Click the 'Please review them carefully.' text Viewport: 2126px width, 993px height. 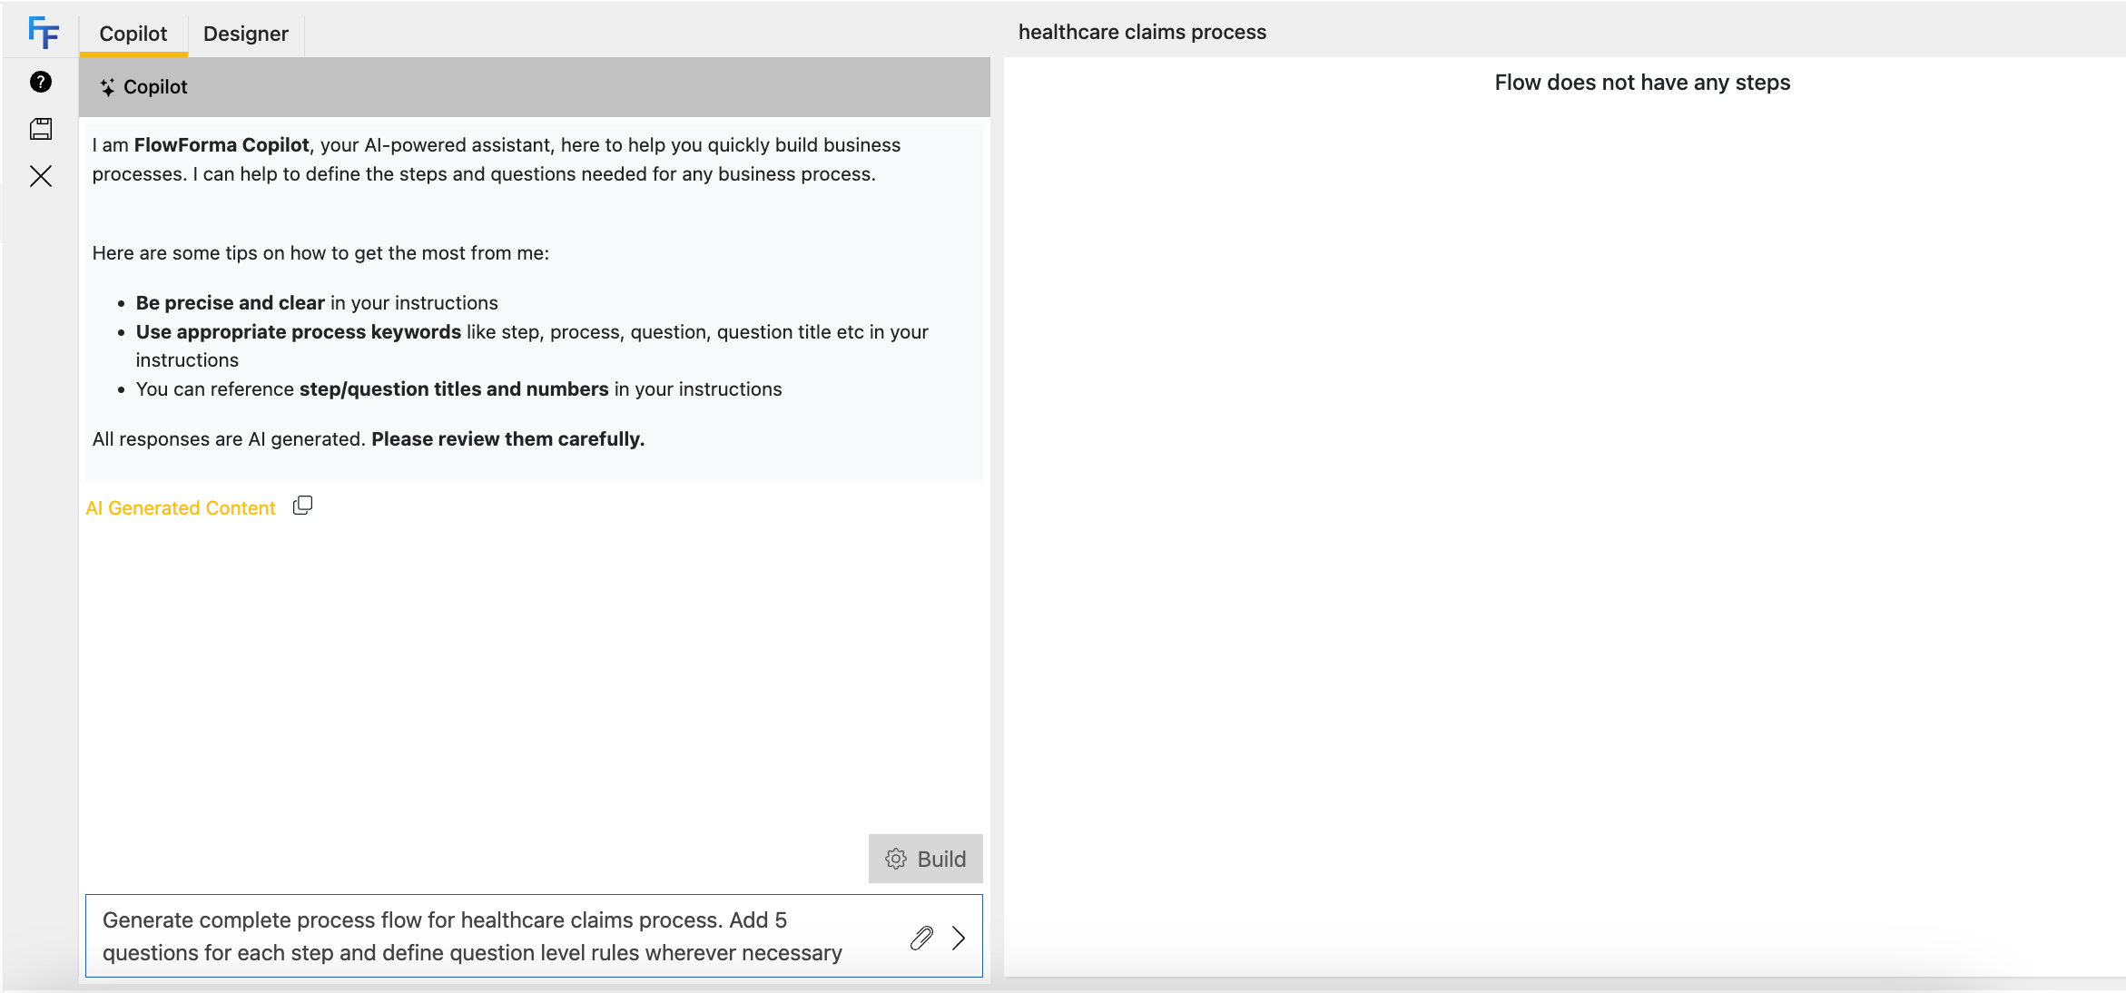point(508,439)
